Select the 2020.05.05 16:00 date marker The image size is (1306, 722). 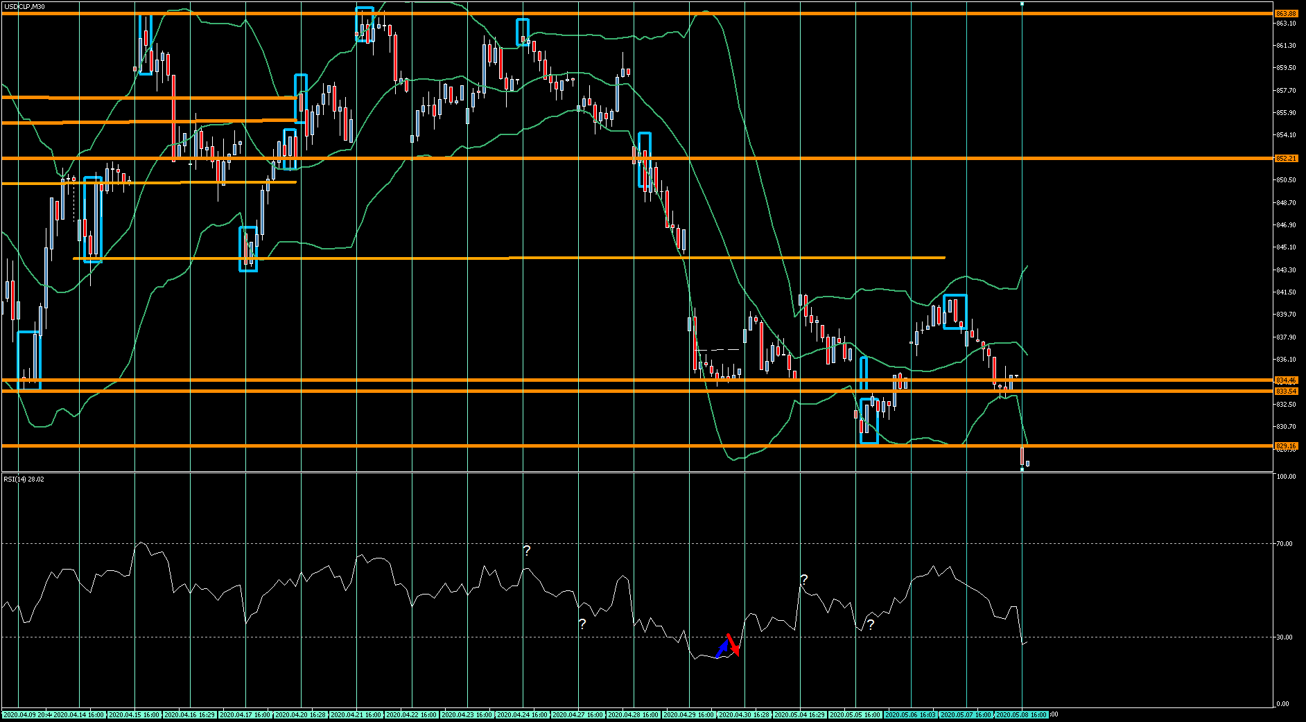click(855, 714)
